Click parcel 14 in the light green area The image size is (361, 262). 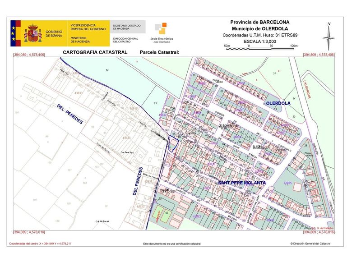click(107, 70)
